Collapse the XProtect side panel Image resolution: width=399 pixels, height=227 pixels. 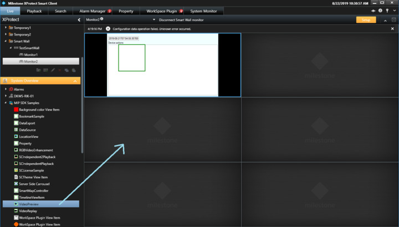tap(79, 20)
